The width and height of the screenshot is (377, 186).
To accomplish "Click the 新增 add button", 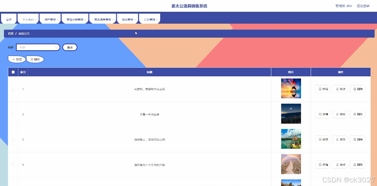I will (17, 59).
